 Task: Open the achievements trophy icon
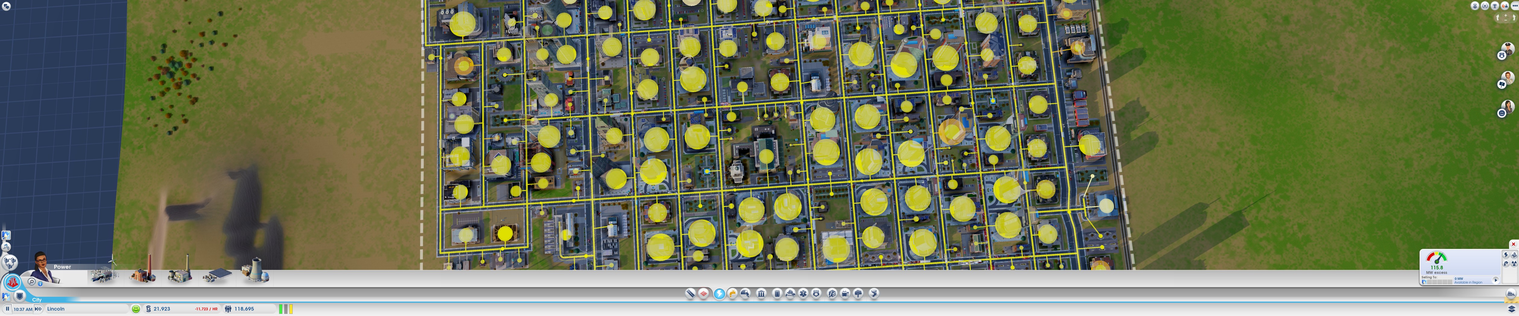coord(1495,6)
